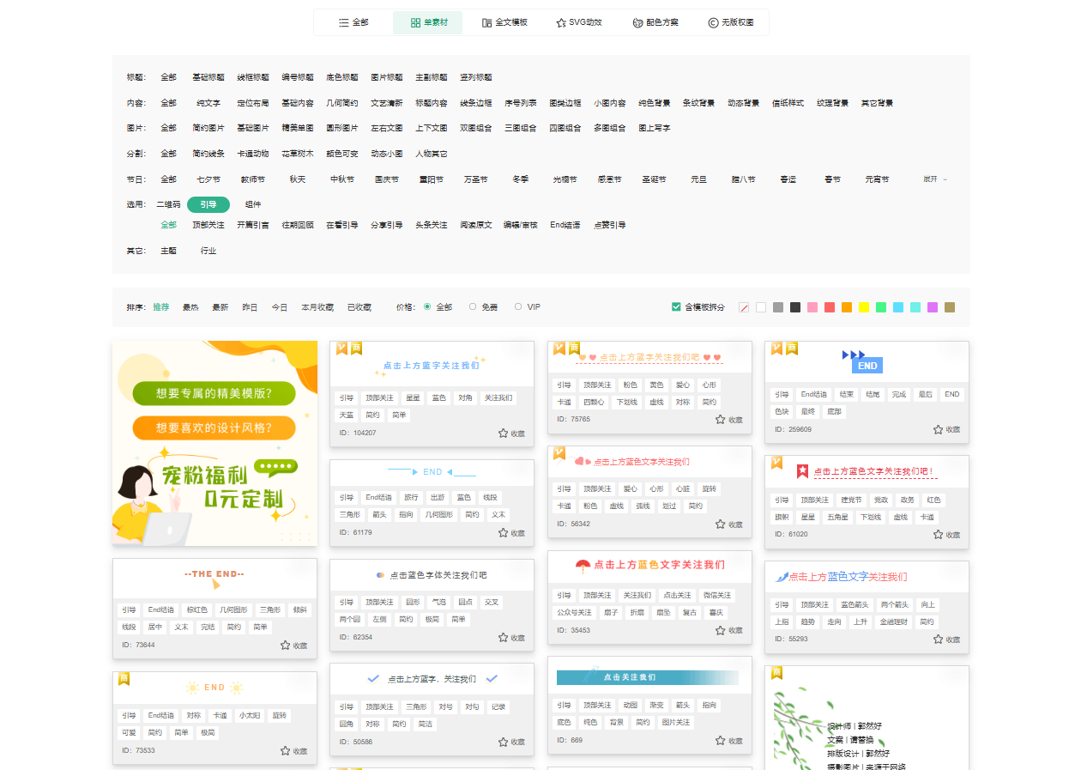
Task: Click the copyright icon beside 无版权图
Action: coord(713,22)
